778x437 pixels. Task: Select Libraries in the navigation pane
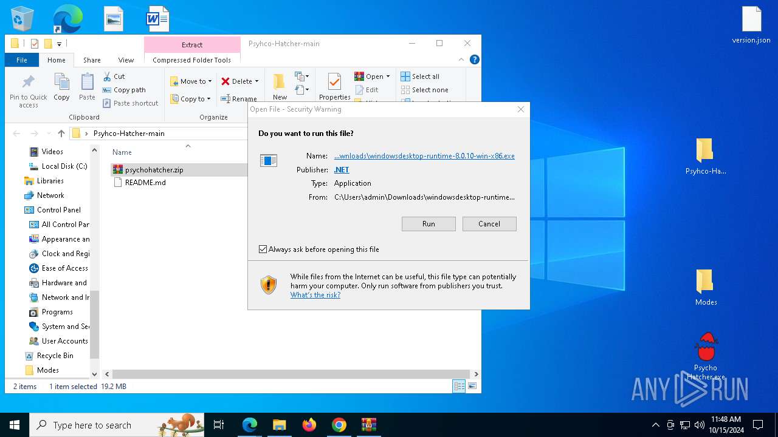[50, 181]
